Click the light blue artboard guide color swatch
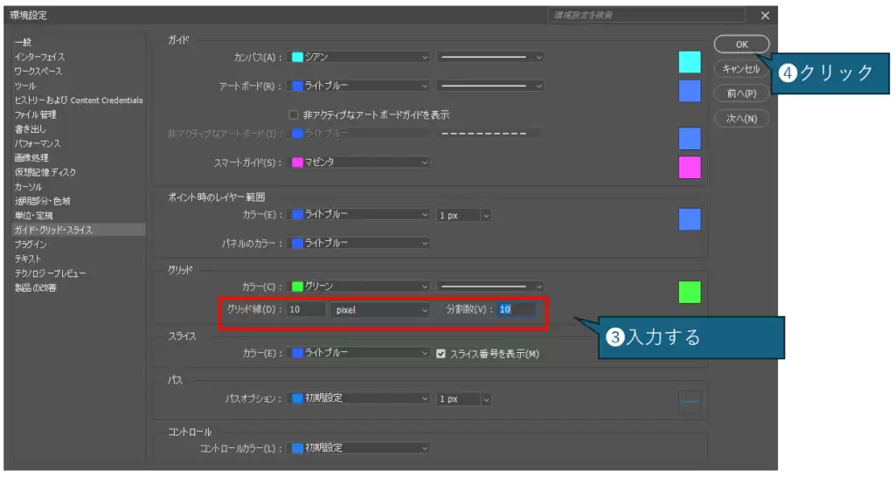 [x=690, y=91]
